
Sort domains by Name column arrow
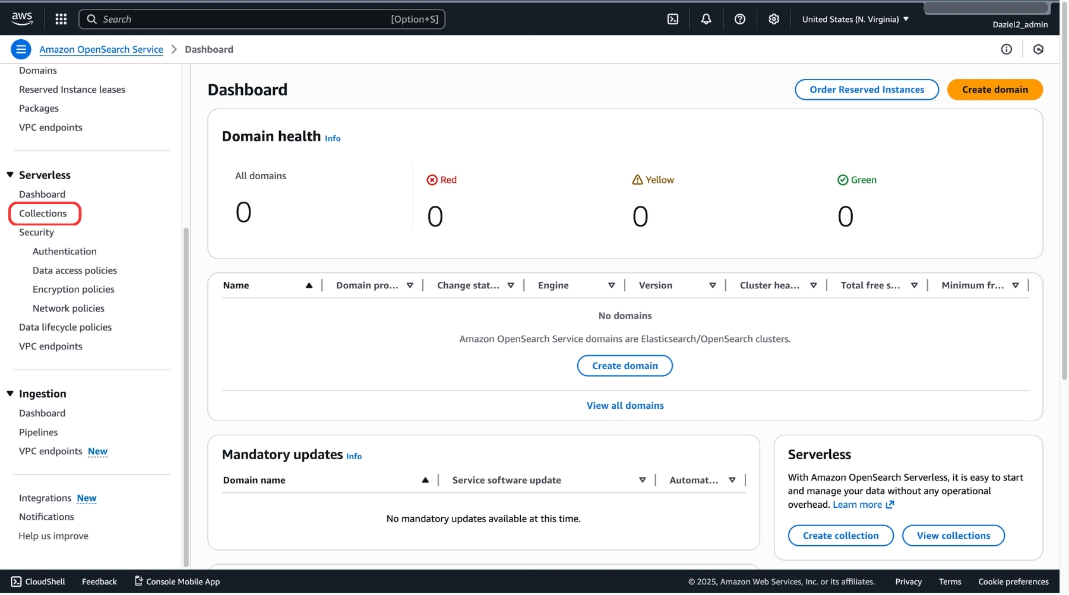(309, 285)
